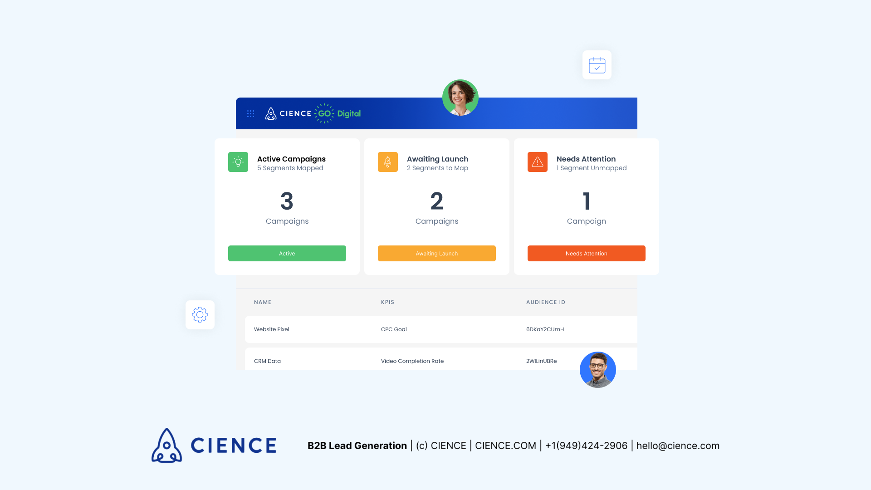This screenshot has width=871, height=490.
Task: Click the CIENCE GO Digital logo icon
Action: tap(270, 114)
